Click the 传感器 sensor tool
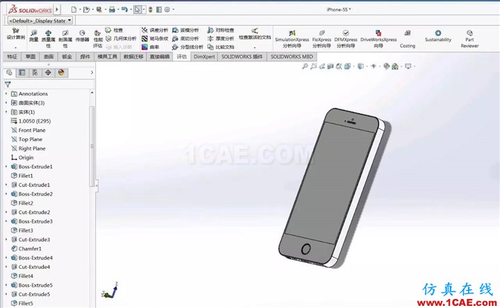 coord(82,36)
